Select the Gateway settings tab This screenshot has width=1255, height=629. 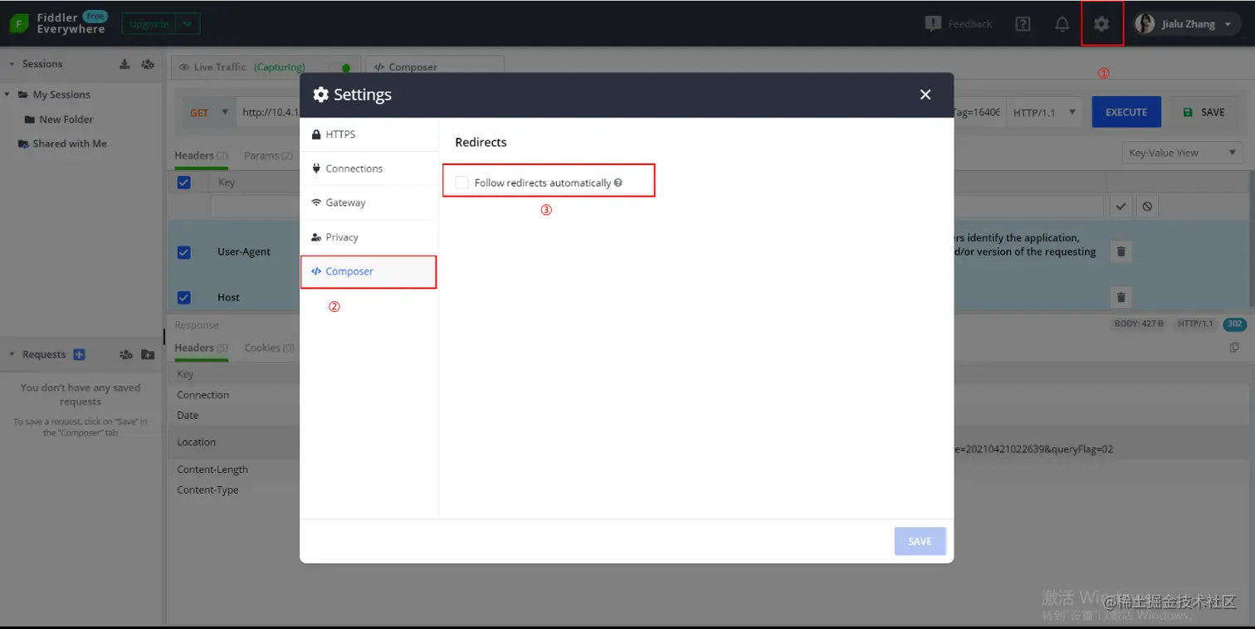click(x=369, y=202)
